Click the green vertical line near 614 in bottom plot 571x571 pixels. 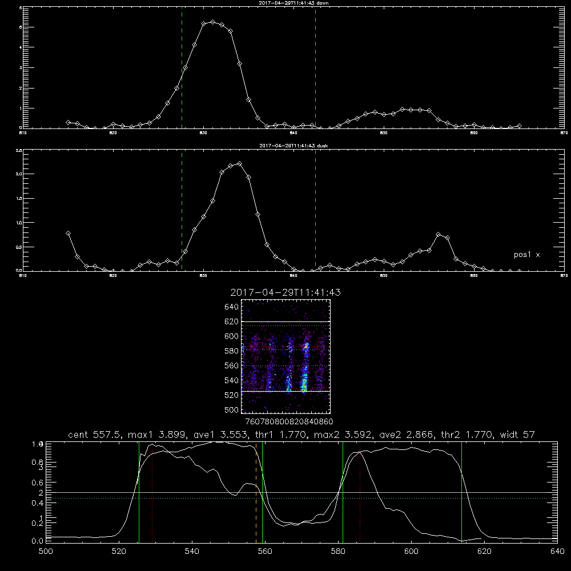coord(461,492)
